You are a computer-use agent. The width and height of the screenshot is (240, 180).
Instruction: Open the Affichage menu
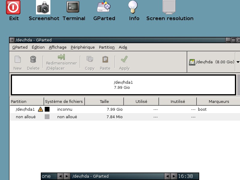58,47
